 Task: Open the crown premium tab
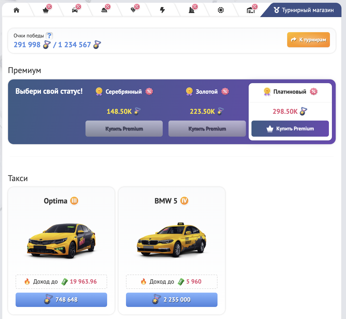tap(46, 10)
